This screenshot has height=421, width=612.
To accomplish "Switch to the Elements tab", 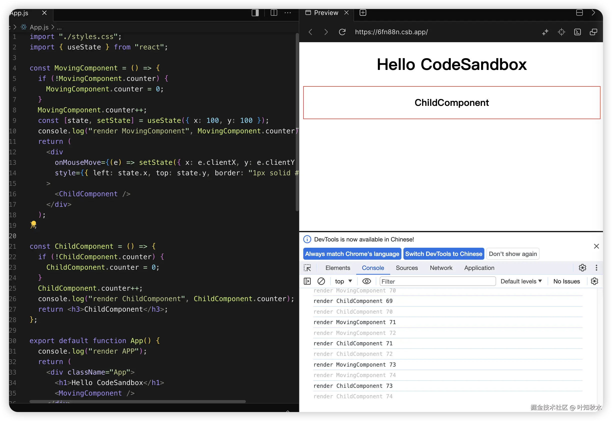I will pos(337,268).
